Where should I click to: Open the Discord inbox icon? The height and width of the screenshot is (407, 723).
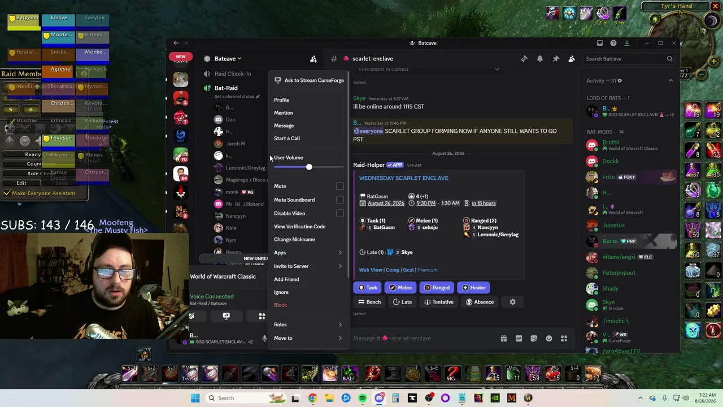tap(600, 43)
